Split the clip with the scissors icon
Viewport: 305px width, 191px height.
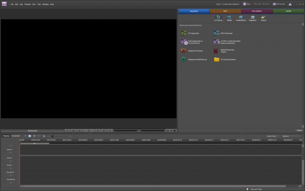point(167,131)
